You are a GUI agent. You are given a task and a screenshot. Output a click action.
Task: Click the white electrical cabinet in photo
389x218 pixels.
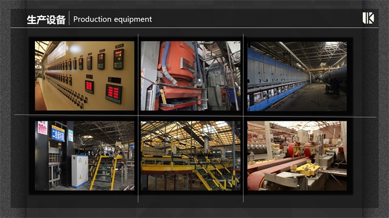(79, 171)
